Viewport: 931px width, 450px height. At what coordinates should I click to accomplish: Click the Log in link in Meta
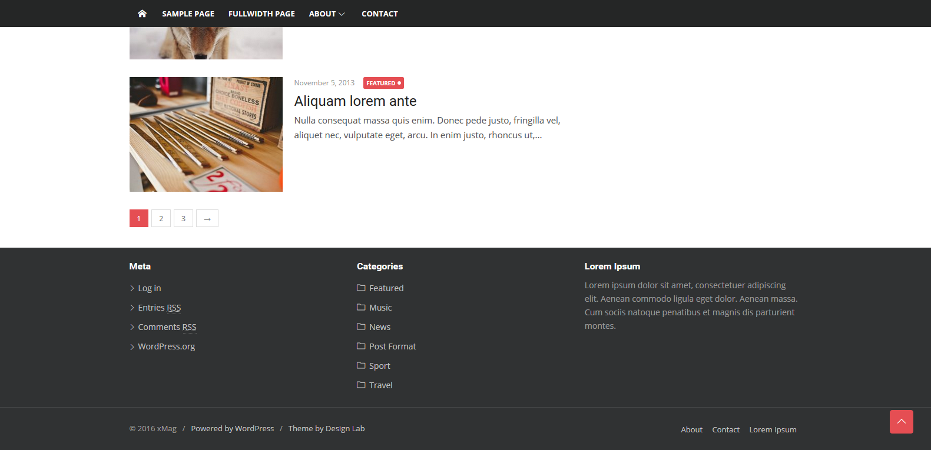coord(150,288)
